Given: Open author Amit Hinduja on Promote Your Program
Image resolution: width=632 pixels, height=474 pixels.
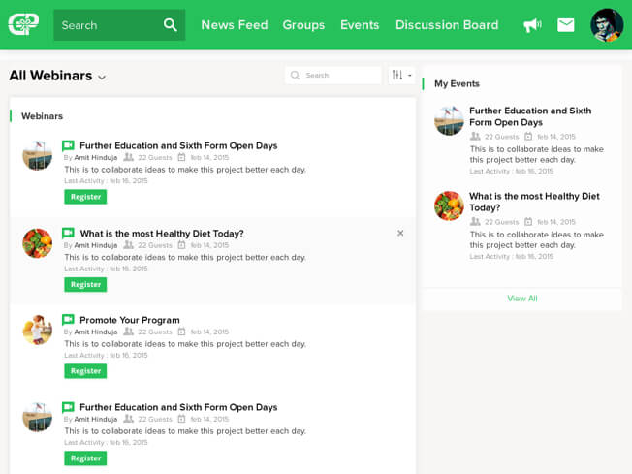Looking at the screenshot, I should (x=96, y=332).
